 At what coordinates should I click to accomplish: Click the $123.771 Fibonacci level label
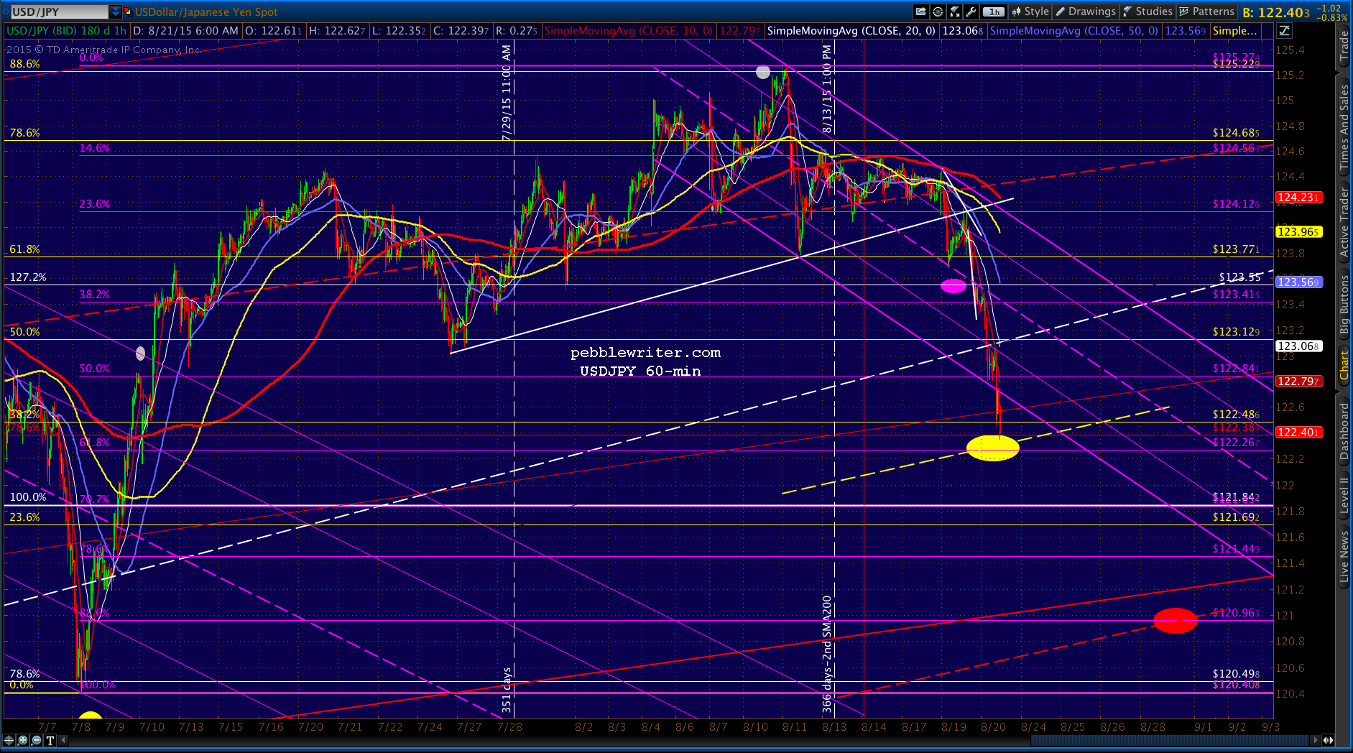(x=1236, y=249)
